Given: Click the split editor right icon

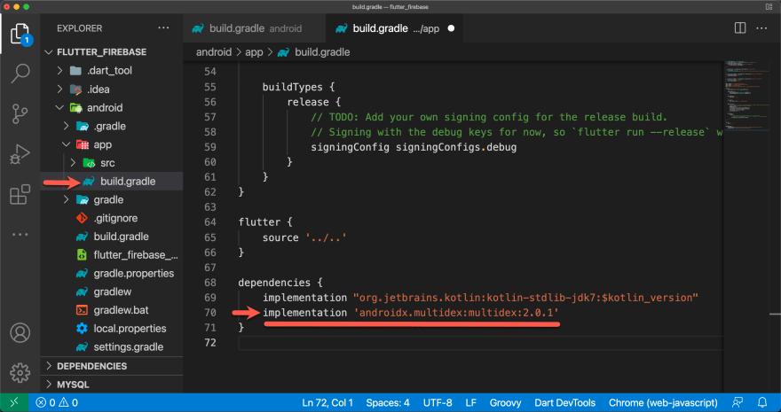Looking at the screenshot, I should (x=740, y=28).
